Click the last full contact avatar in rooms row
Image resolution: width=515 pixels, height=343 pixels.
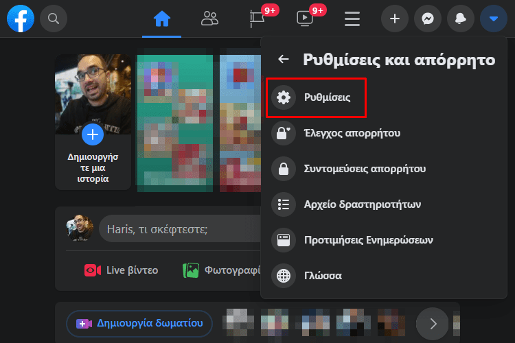391,322
